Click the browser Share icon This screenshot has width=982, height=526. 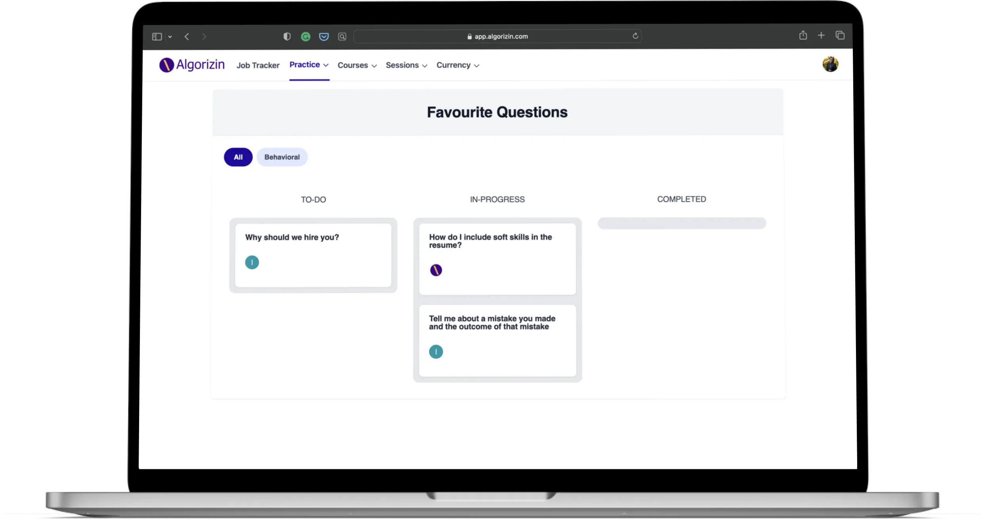tap(803, 35)
